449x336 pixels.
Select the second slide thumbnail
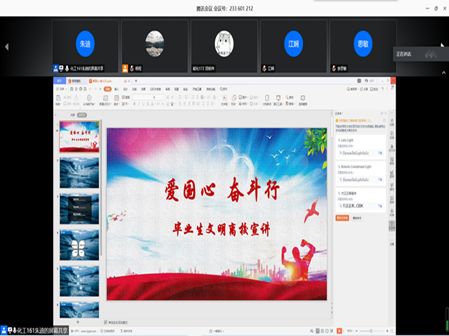[80, 172]
